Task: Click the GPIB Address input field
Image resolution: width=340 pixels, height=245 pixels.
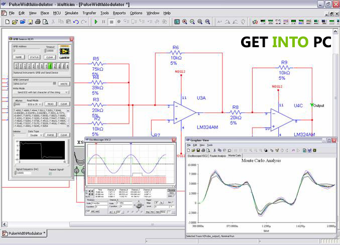Action: coord(27,51)
